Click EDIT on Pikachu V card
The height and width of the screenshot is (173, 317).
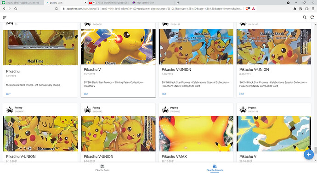[x=86, y=94]
